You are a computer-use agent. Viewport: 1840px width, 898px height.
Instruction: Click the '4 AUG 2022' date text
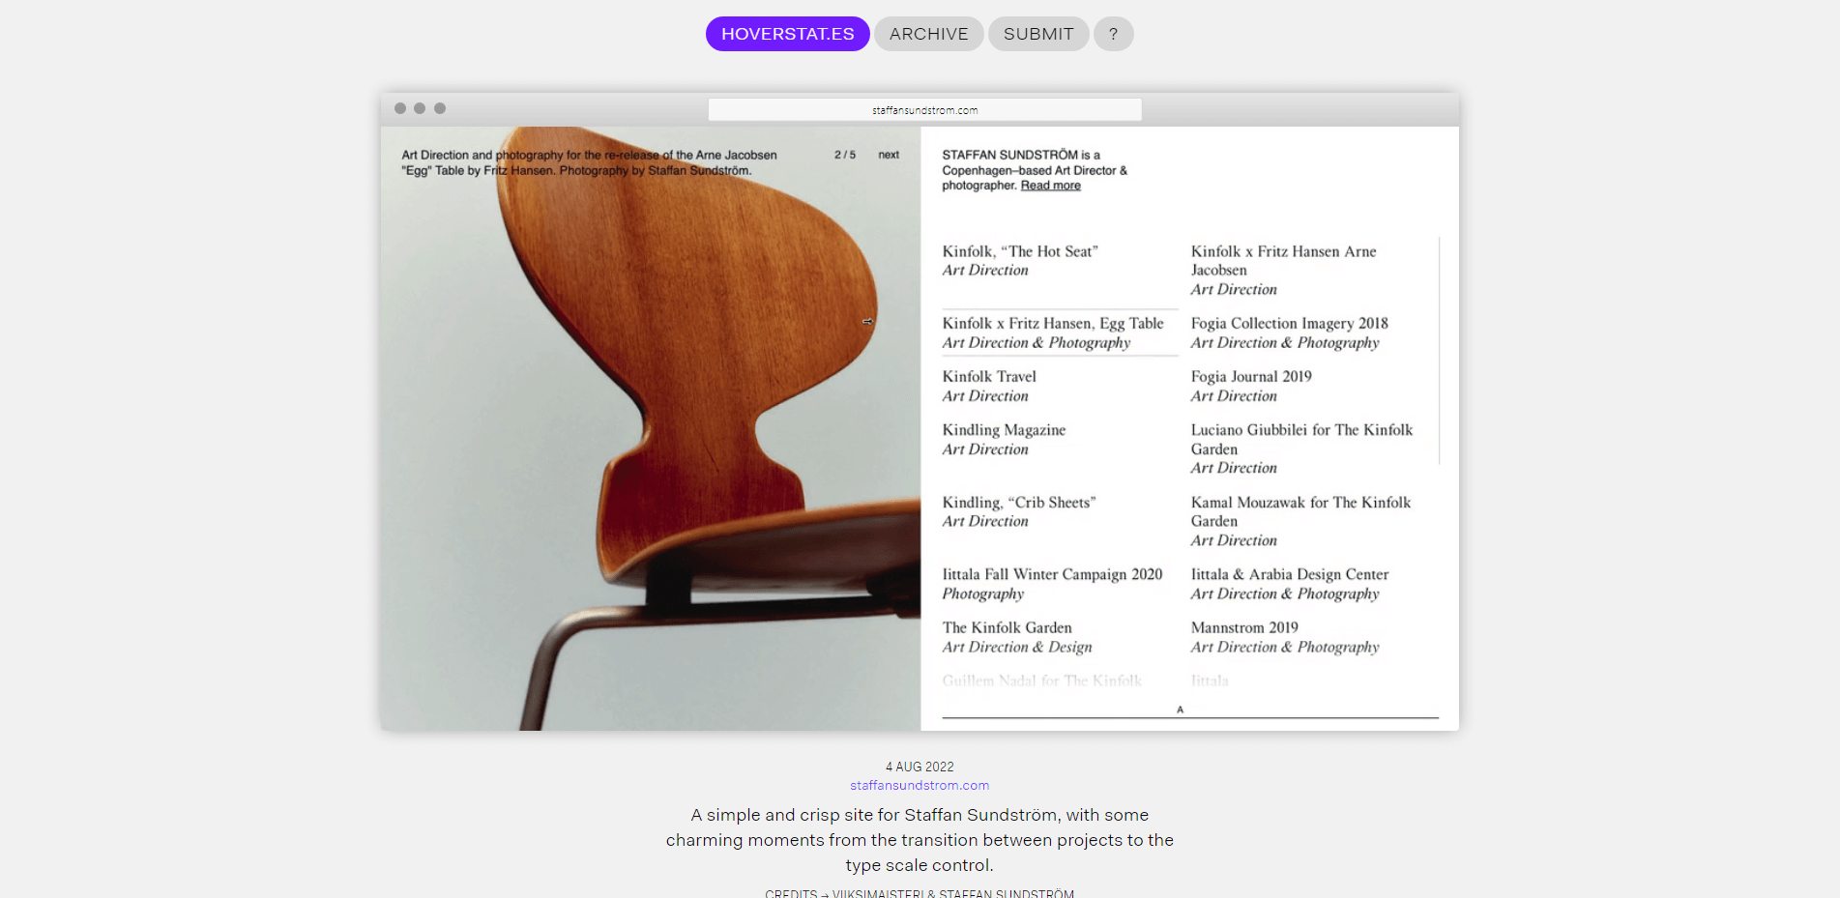920,767
